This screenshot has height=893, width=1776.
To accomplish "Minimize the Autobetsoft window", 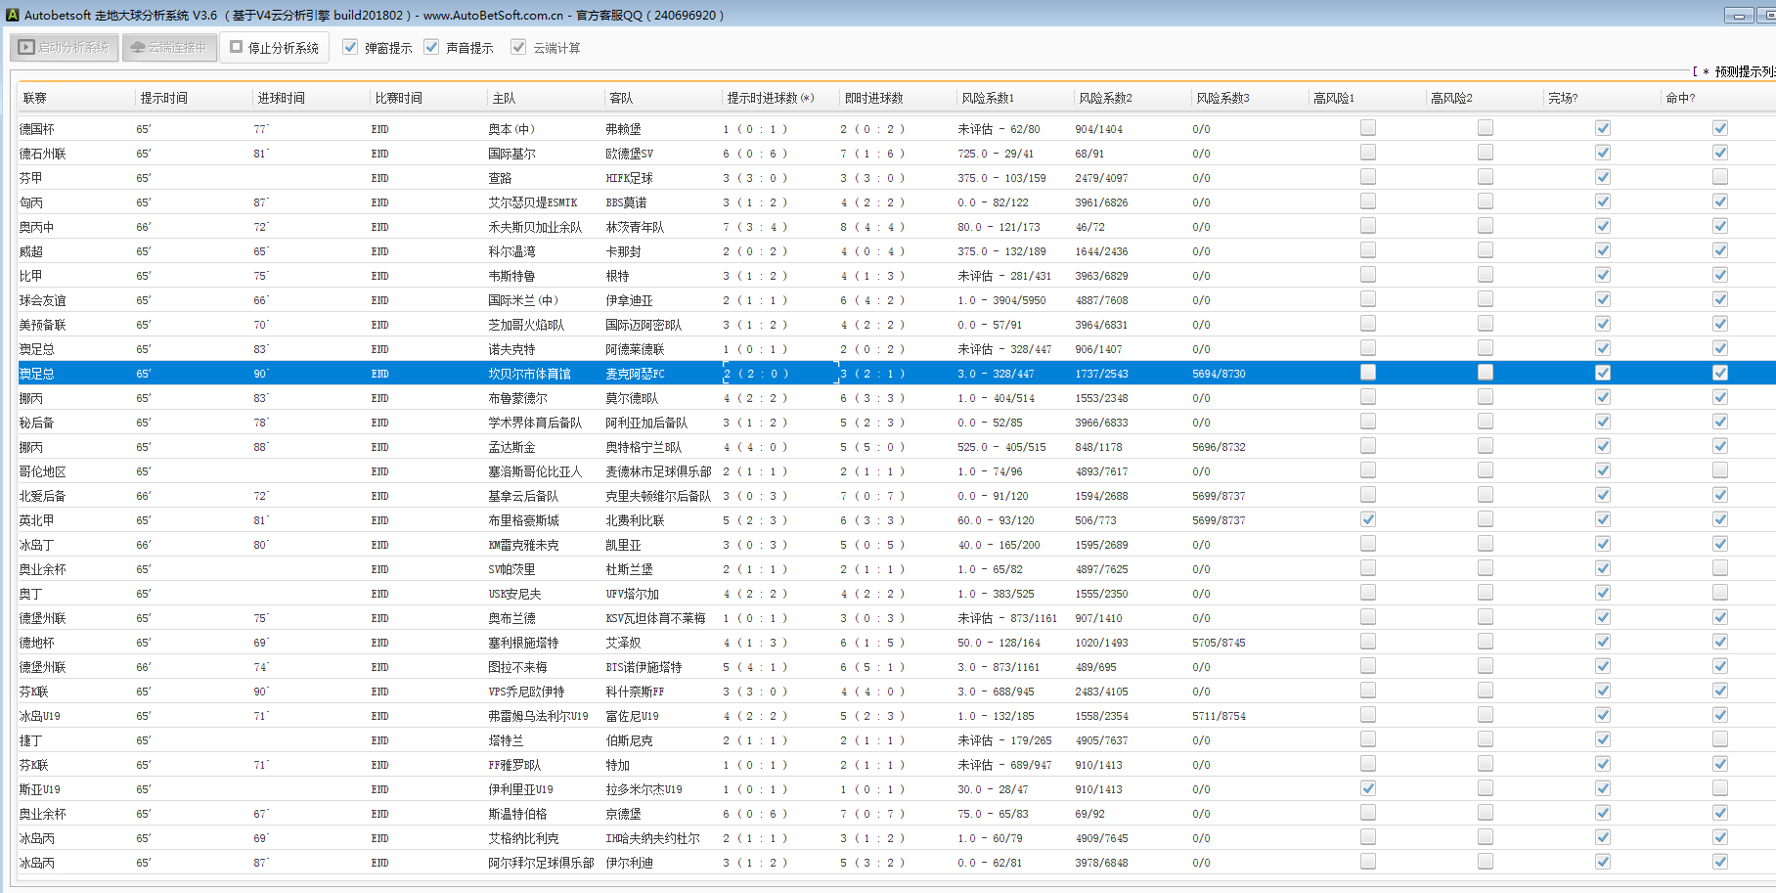I will pyautogui.click(x=1738, y=15).
